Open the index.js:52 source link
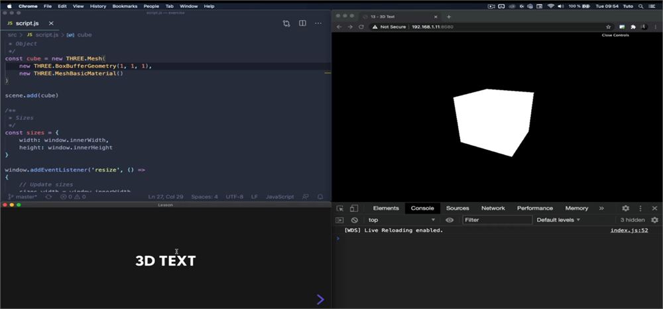The width and height of the screenshot is (663, 309). point(629,230)
